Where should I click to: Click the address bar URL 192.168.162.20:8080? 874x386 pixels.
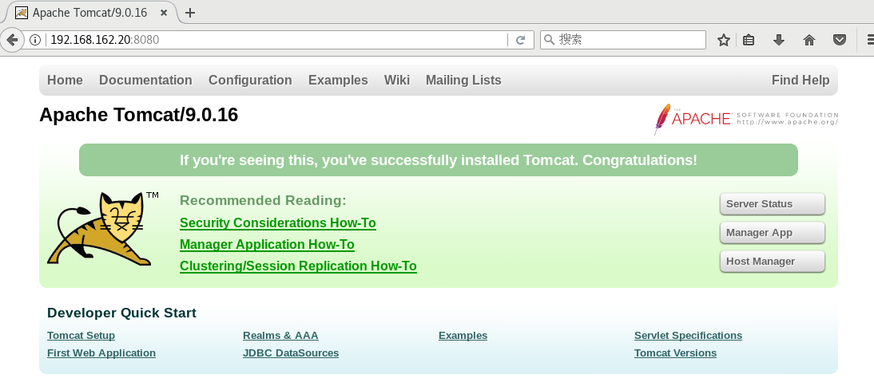pyautogui.click(x=105, y=40)
